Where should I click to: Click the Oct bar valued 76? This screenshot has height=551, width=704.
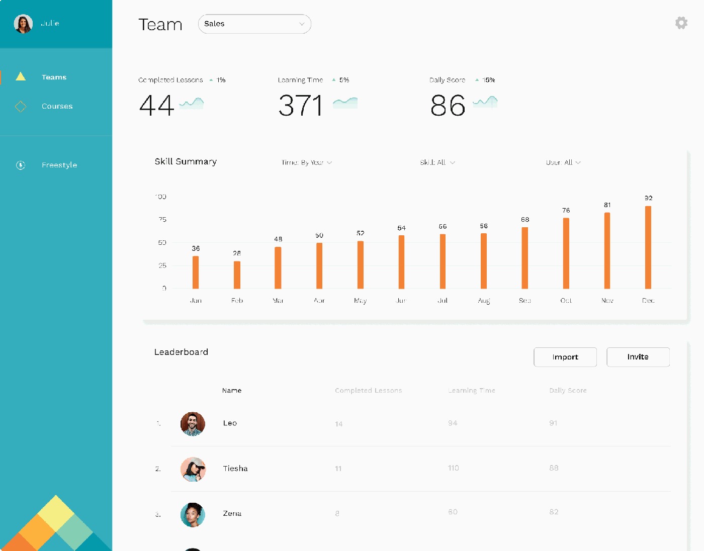566,253
